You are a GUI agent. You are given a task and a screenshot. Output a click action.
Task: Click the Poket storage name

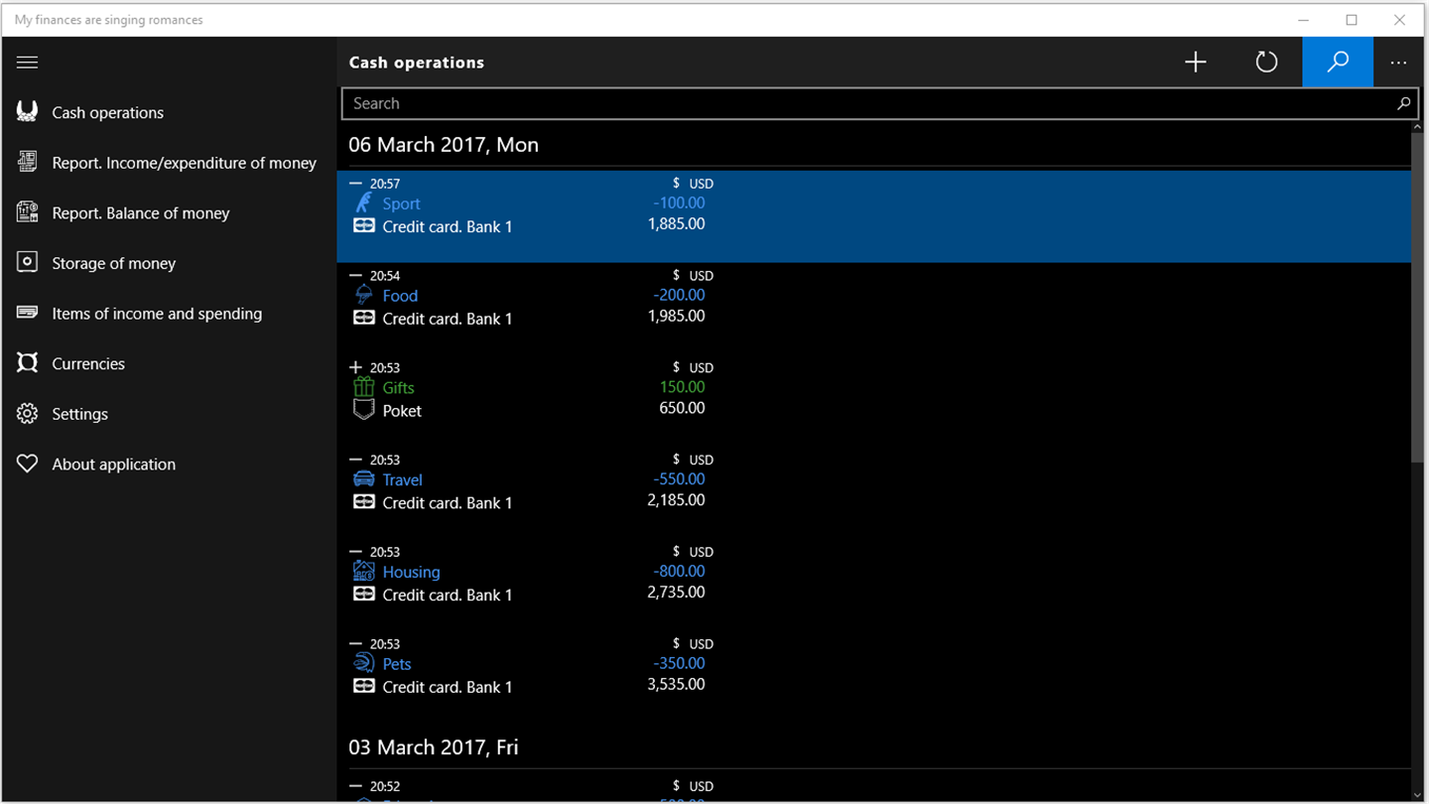coord(402,411)
